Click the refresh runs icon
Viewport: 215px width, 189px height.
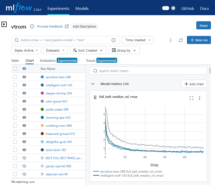pyautogui.click(x=181, y=40)
